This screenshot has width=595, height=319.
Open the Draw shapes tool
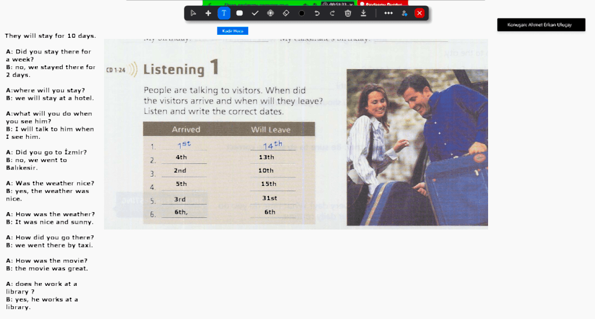[239, 13]
